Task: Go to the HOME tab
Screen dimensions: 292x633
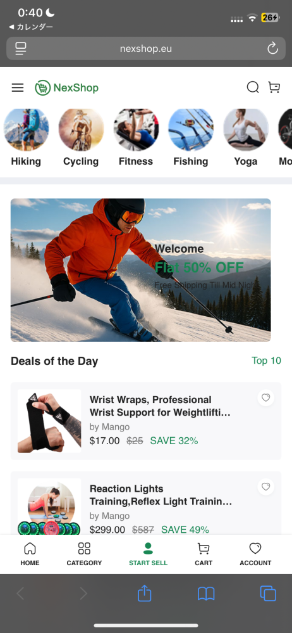Action: point(30,554)
